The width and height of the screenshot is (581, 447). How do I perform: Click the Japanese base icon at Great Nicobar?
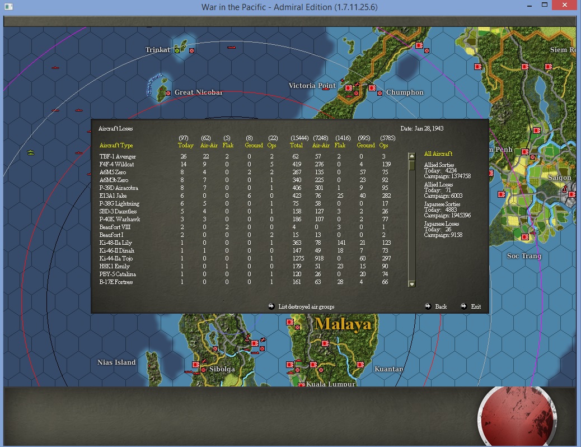168,93
